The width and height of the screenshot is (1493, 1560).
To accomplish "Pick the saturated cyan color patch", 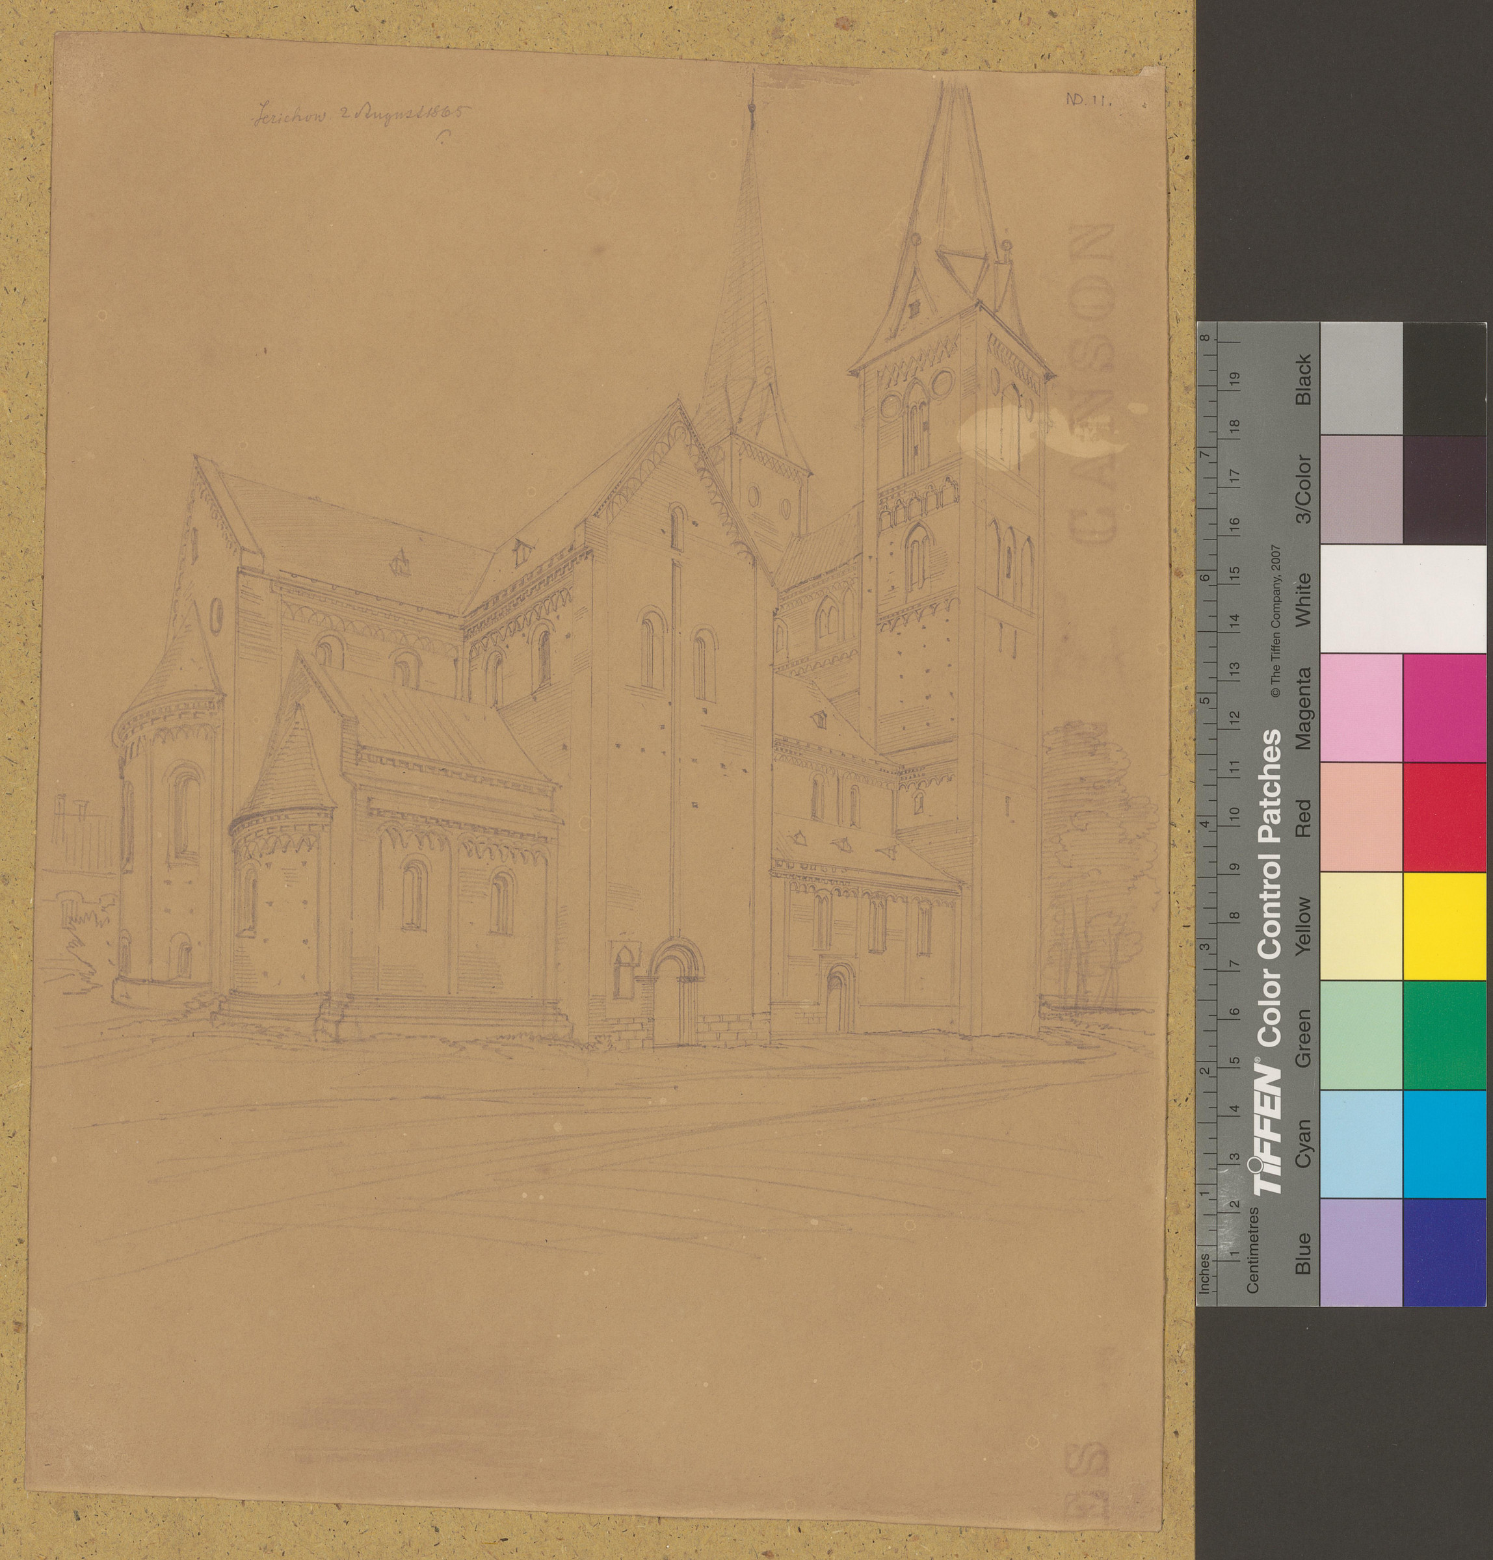I will click(1444, 1144).
